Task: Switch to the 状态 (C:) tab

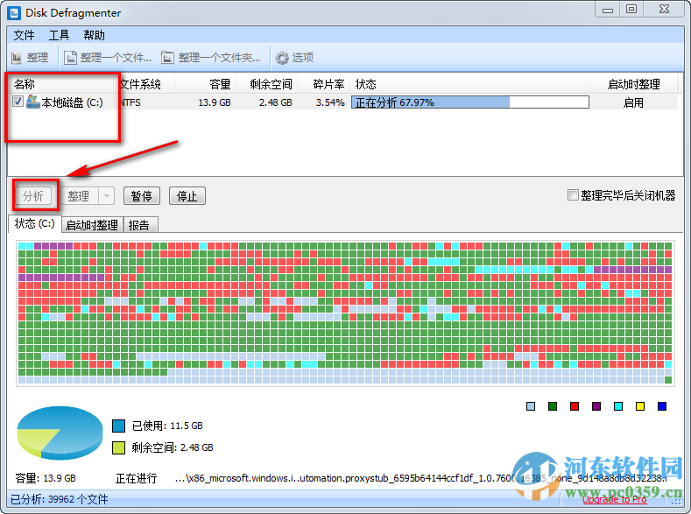Action: coord(35,224)
